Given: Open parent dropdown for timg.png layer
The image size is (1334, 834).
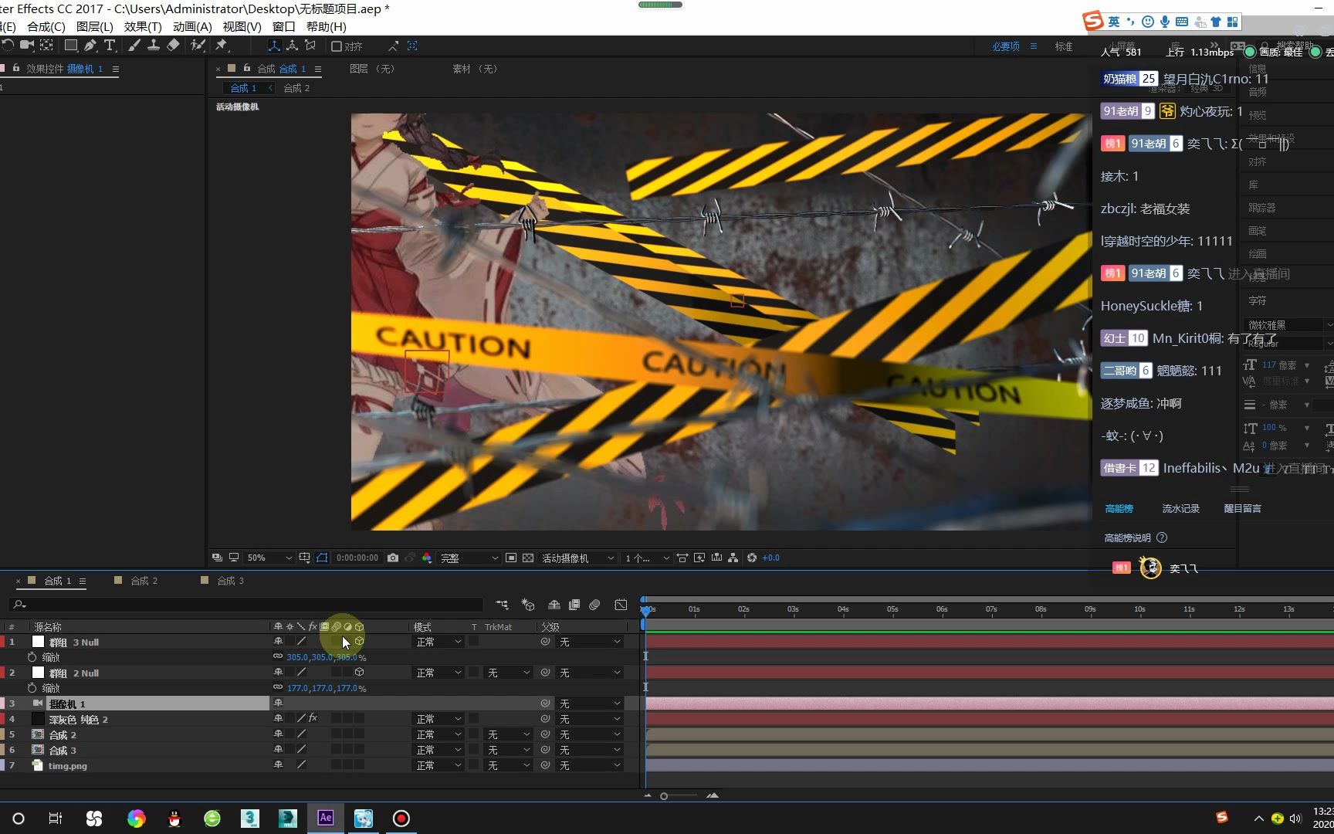Looking at the screenshot, I should [x=590, y=765].
